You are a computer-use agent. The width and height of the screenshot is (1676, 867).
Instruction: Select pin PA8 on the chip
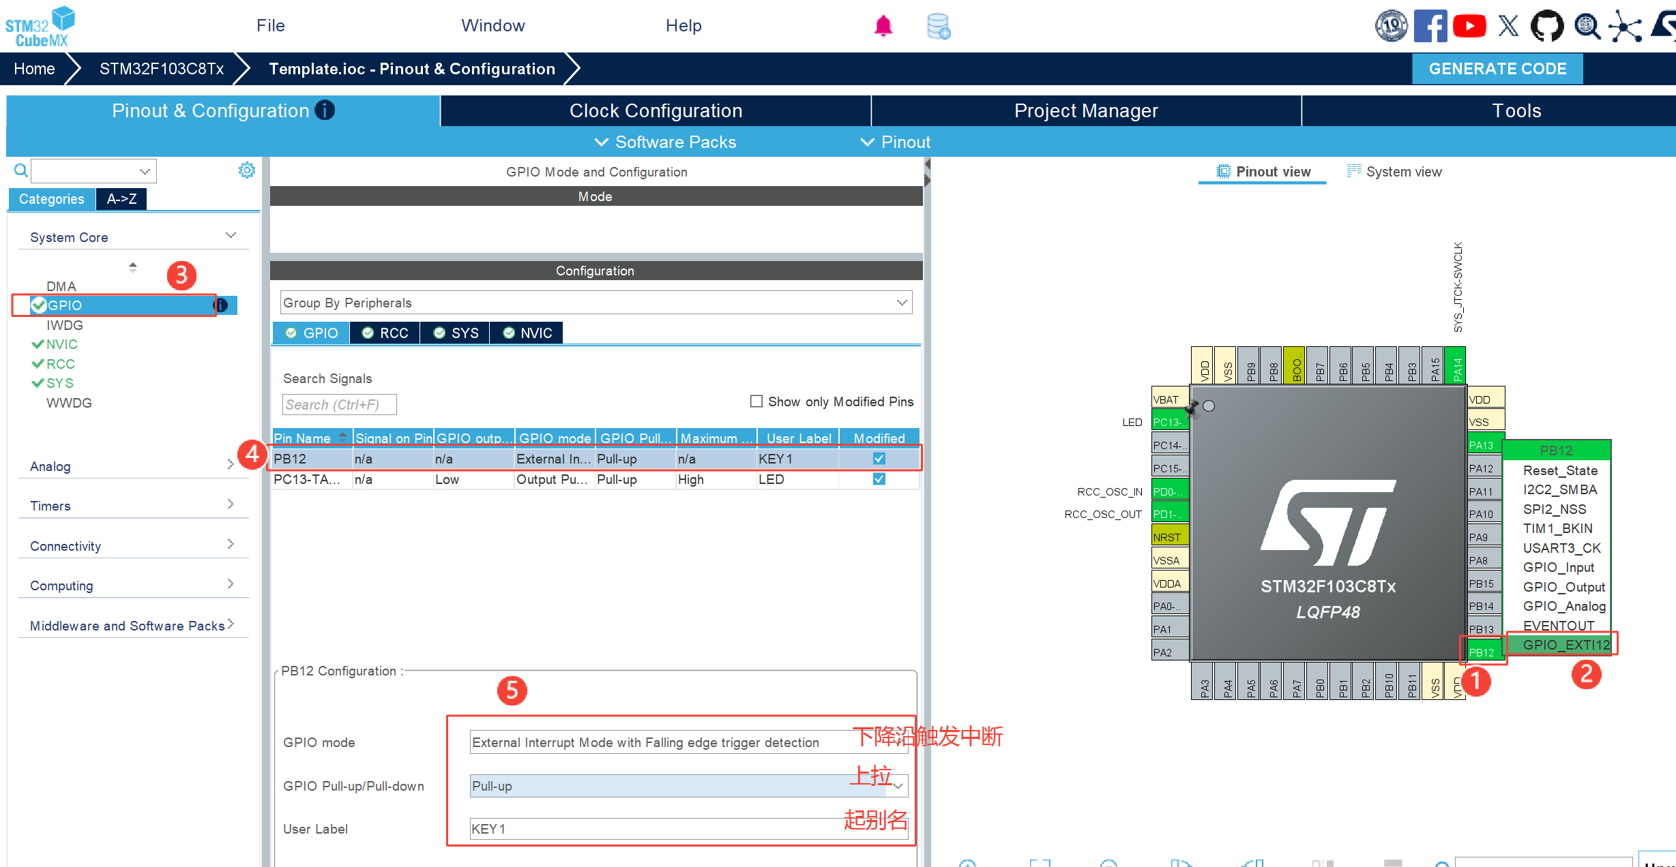[1484, 560]
